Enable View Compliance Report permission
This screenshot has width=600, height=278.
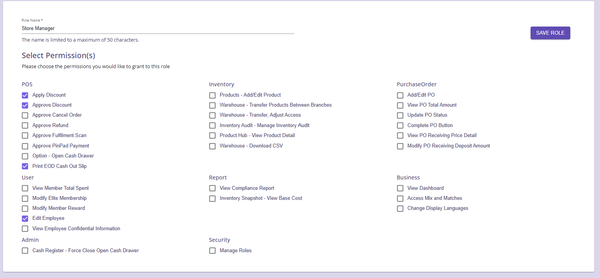tap(212, 188)
